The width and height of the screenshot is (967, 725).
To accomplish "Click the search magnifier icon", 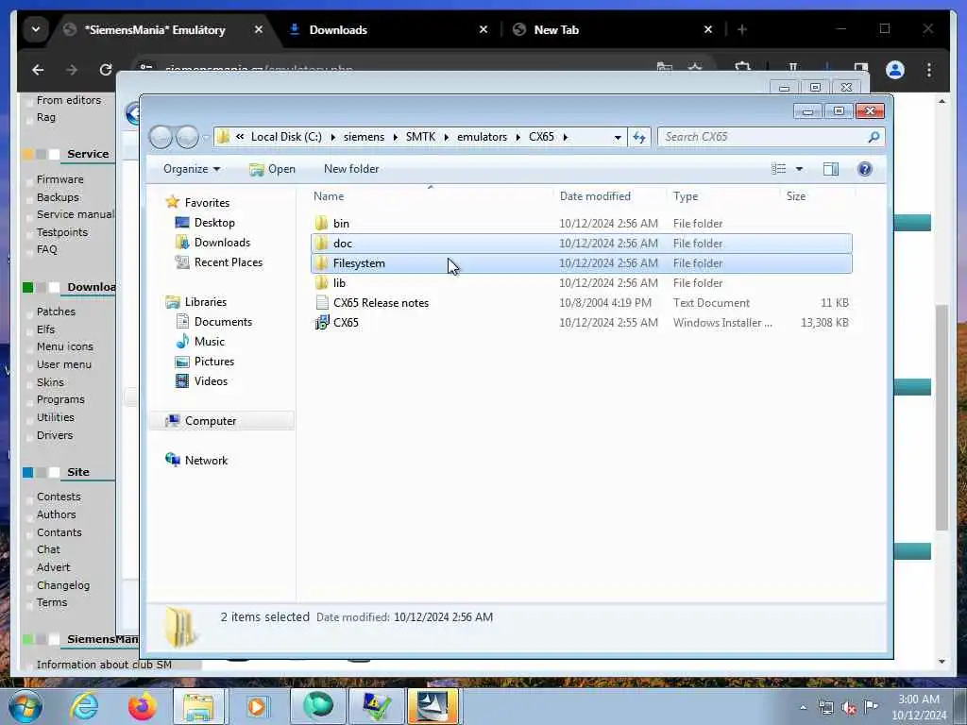I will point(874,137).
